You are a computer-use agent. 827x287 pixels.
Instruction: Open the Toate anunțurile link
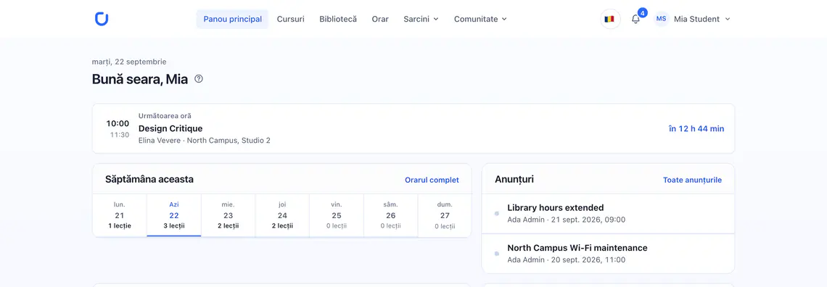click(692, 180)
